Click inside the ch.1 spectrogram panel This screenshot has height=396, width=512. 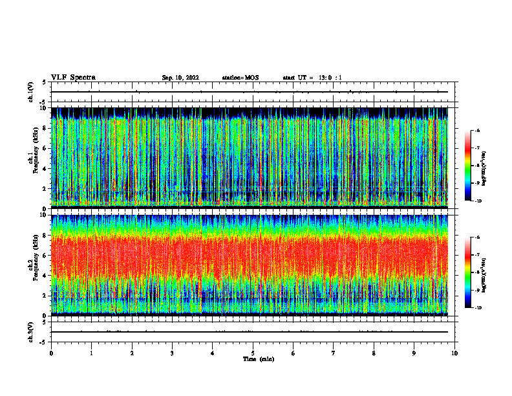click(250, 158)
